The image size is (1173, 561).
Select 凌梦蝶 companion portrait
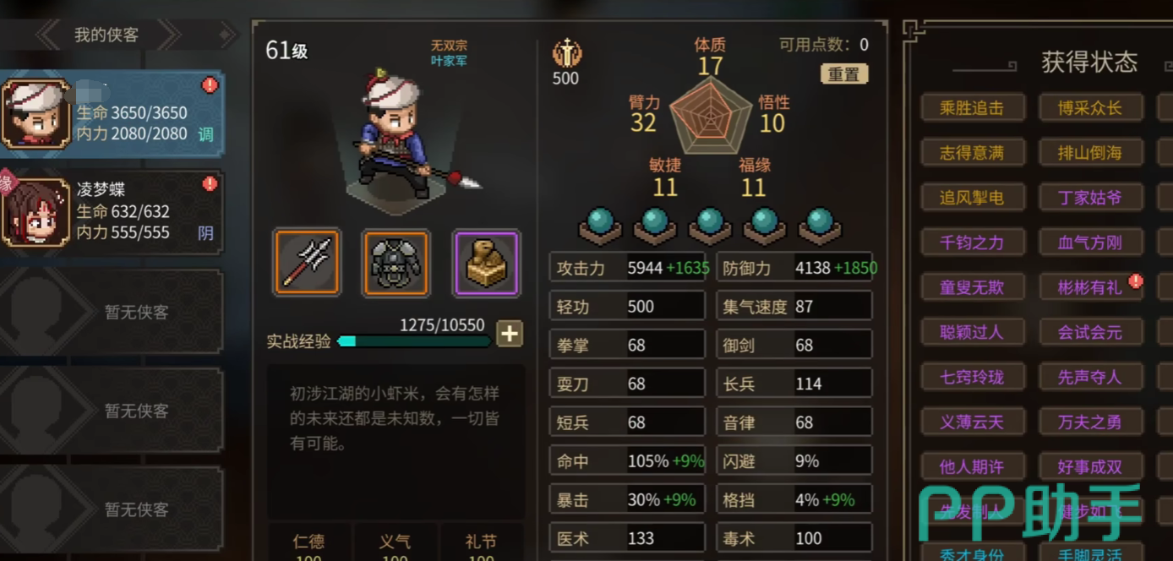coord(35,211)
